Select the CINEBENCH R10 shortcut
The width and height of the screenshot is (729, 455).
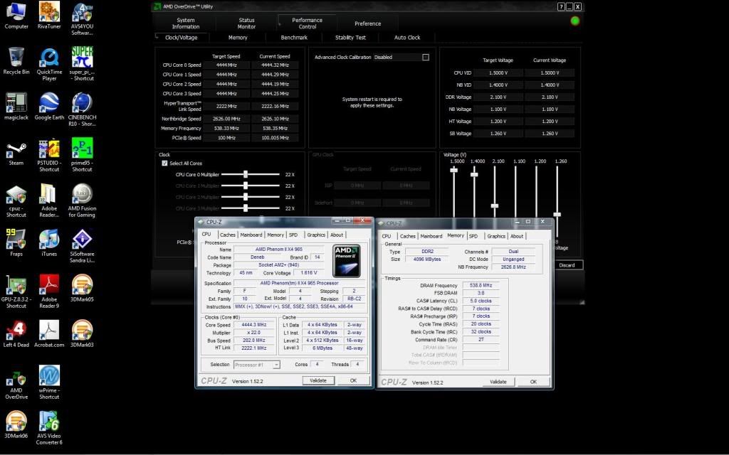point(83,109)
